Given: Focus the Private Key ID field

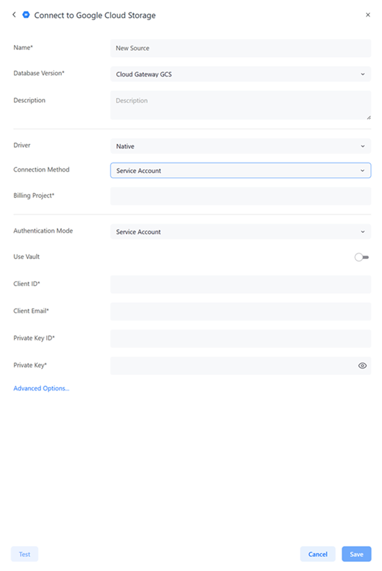Looking at the screenshot, I should click(x=241, y=339).
